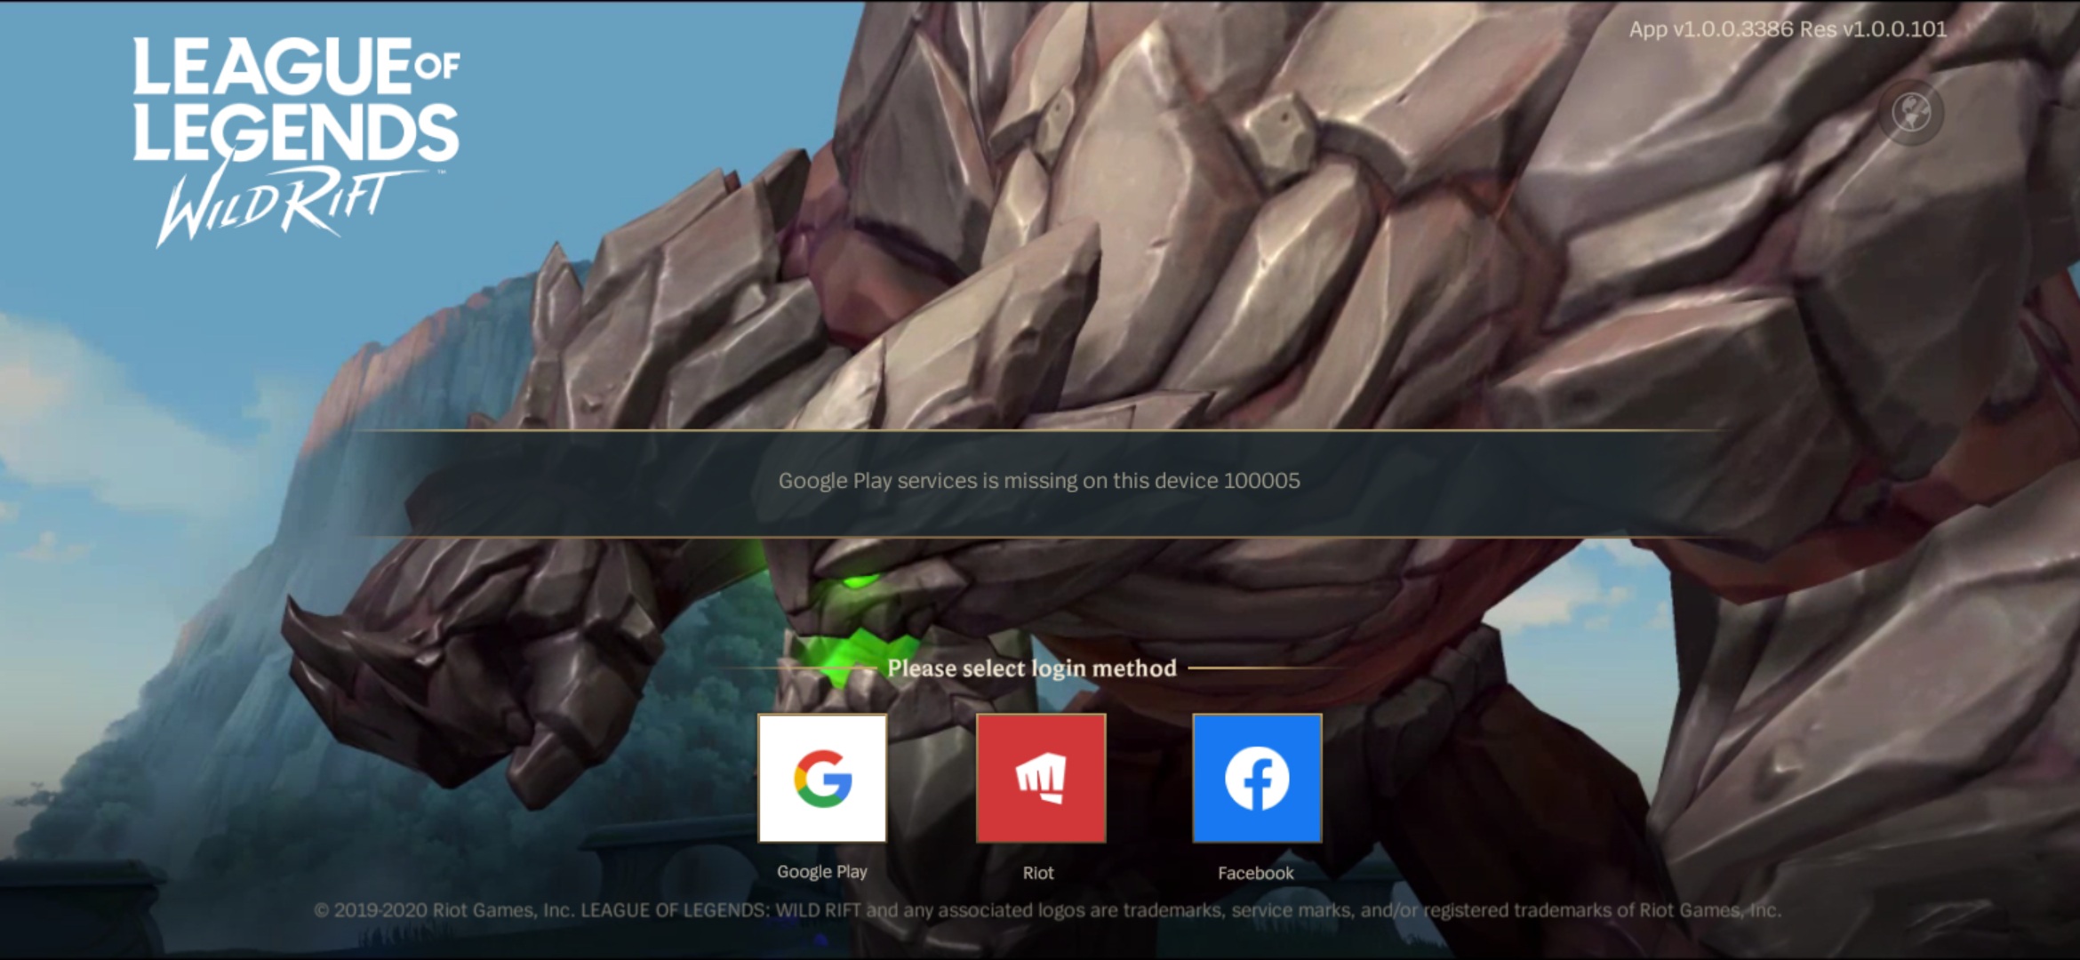Click the League of Legends Wild Rift logo
The width and height of the screenshot is (2080, 960).
(296, 140)
